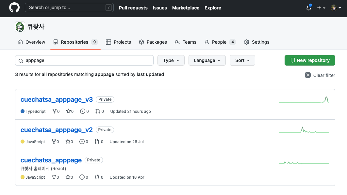Screen dimensions: 347x195
Task: Click star count on cuechatsa_apppage_v3
Action: coord(70,111)
